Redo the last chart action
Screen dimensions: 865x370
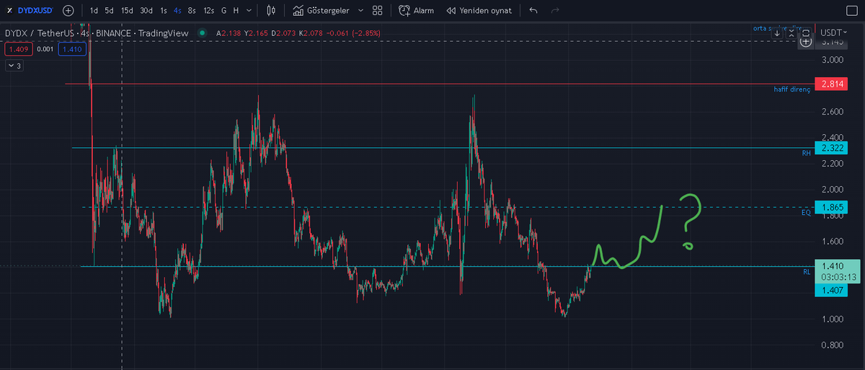(x=554, y=11)
